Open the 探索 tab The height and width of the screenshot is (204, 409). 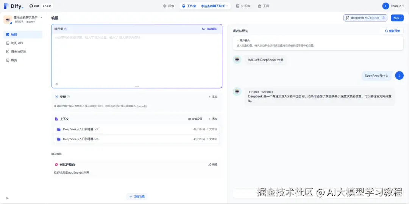point(169,6)
